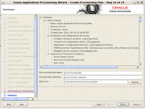Select Webgate Library Location row
This screenshot has width=145, height=109.
[76, 51]
